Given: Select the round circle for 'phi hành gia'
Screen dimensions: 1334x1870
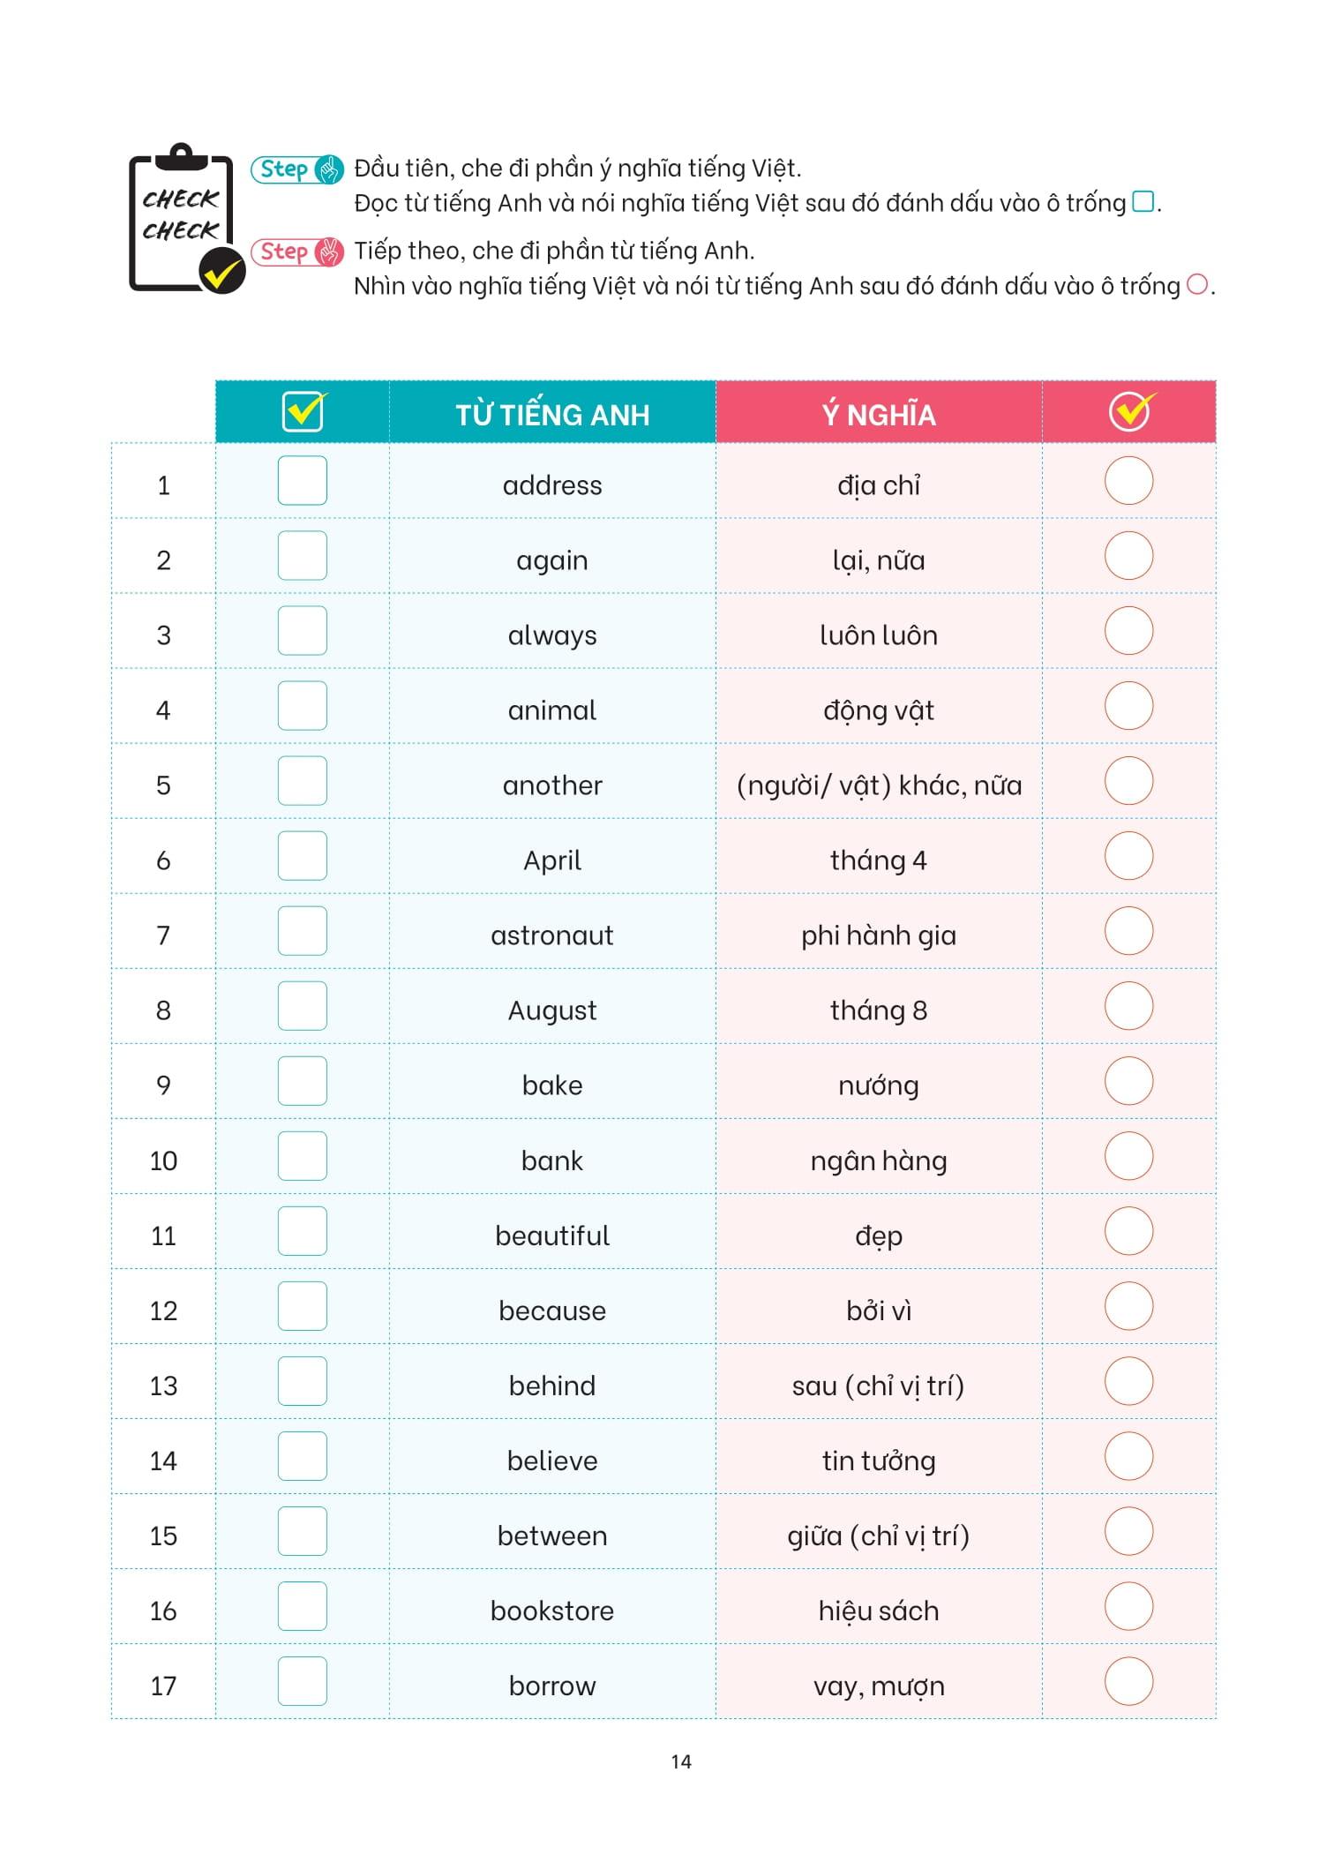Looking at the screenshot, I should [1129, 931].
